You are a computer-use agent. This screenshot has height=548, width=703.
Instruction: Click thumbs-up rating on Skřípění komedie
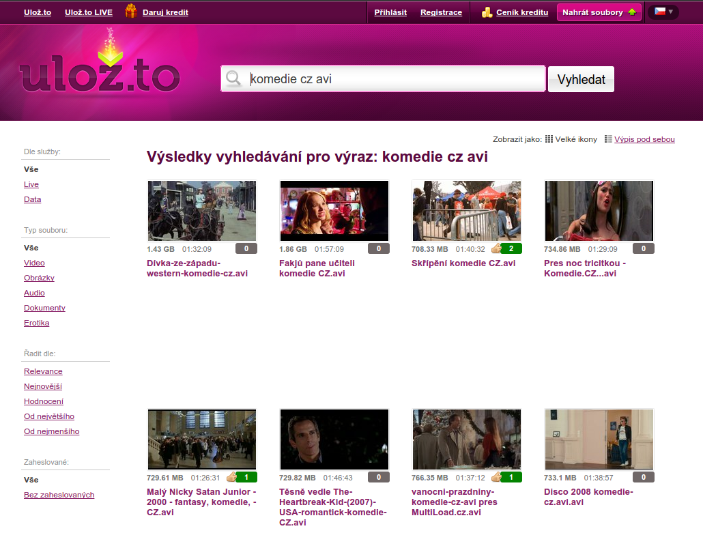click(497, 248)
